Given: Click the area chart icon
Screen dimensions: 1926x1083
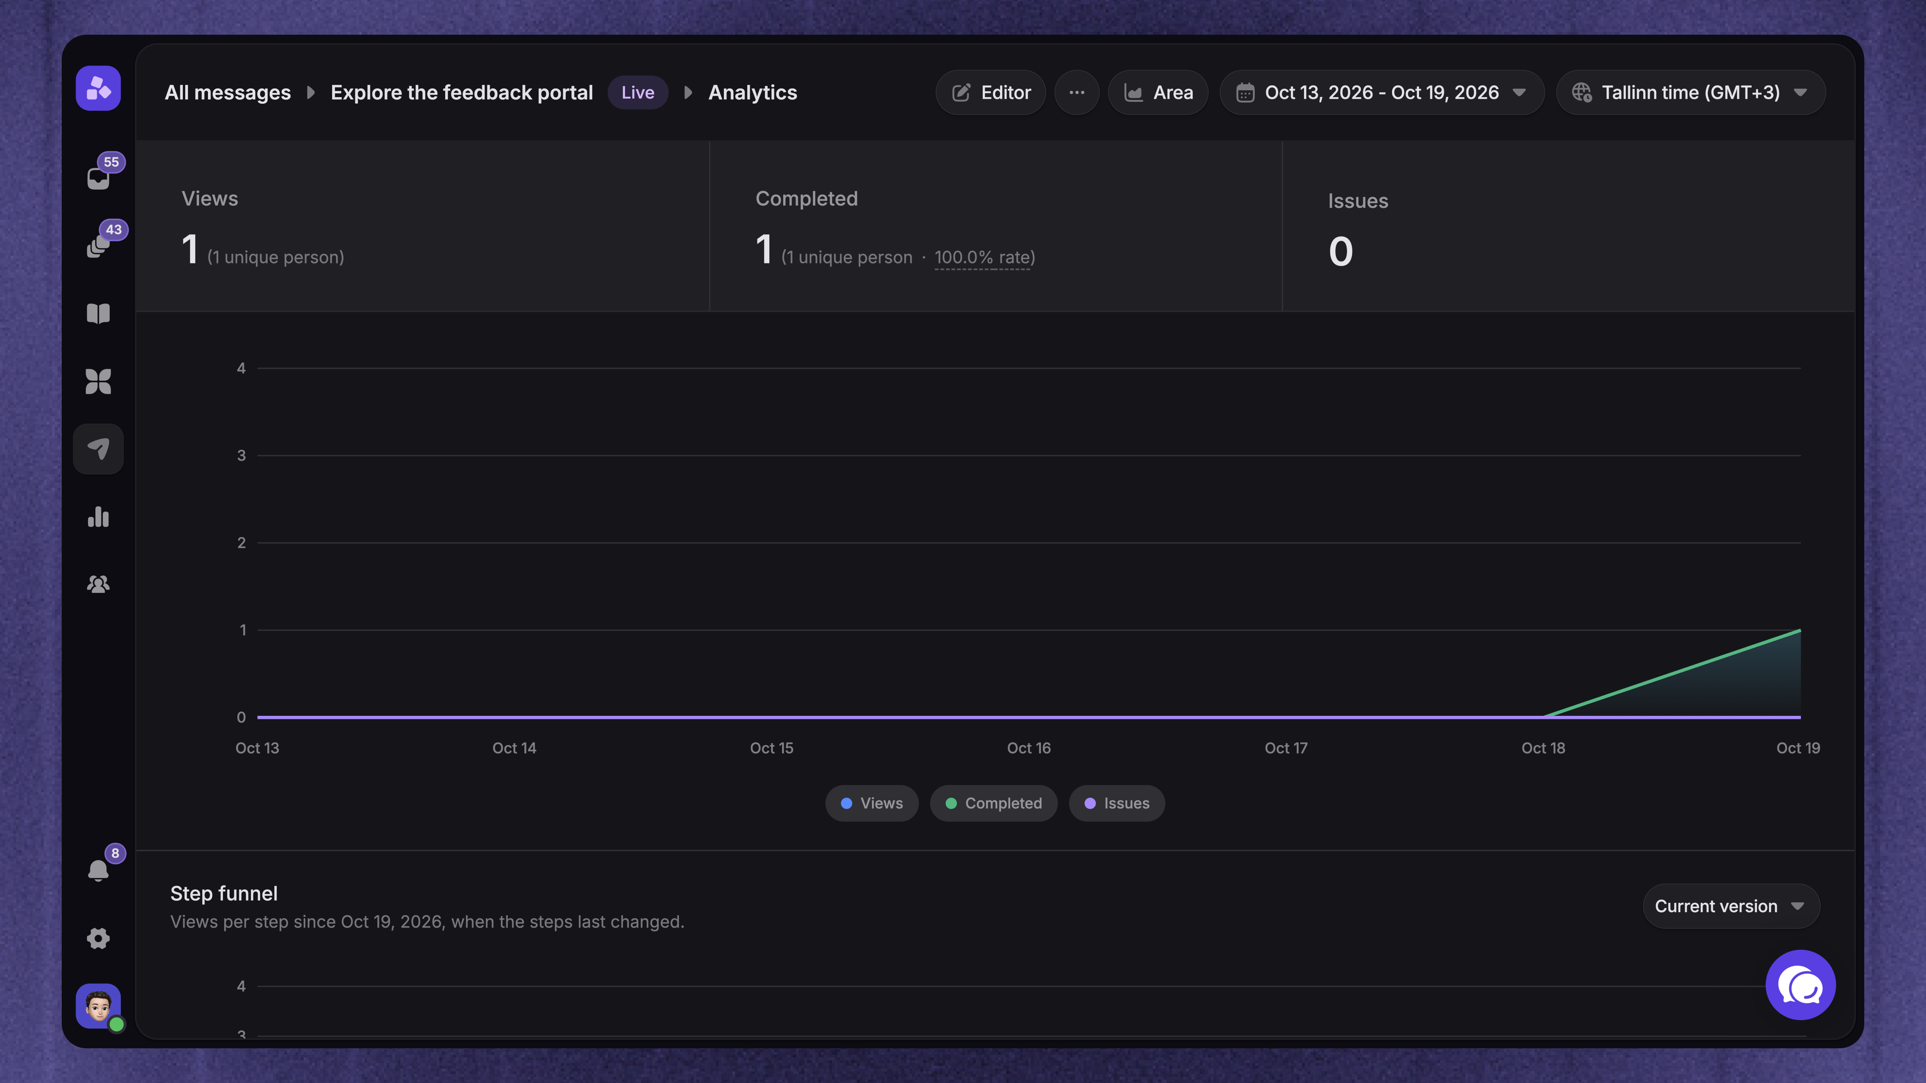Looking at the screenshot, I should (x=1134, y=93).
